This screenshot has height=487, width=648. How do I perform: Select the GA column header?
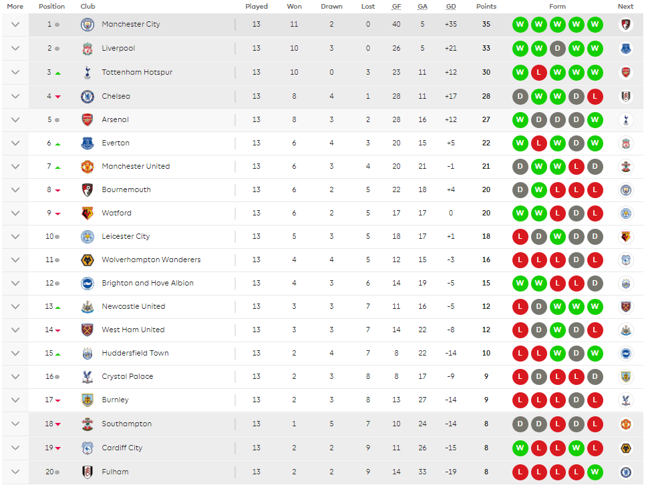(422, 7)
